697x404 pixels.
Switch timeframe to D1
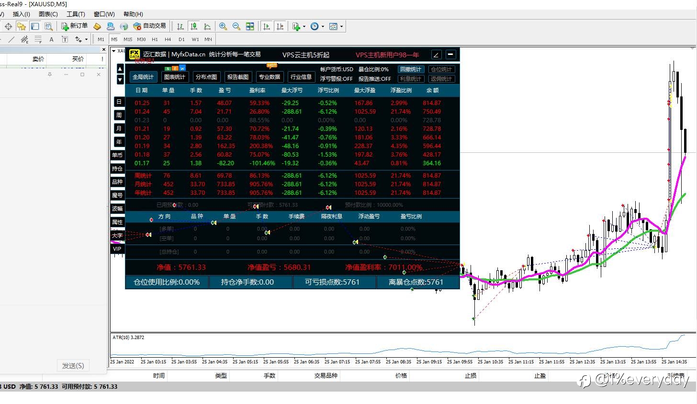[x=181, y=39]
